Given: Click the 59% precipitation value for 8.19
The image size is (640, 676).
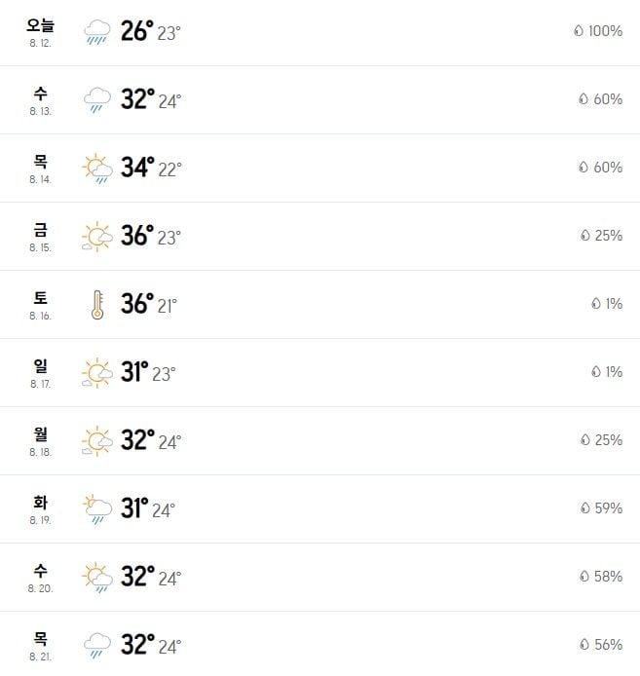Looking at the screenshot, I should click(x=609, y=507).
